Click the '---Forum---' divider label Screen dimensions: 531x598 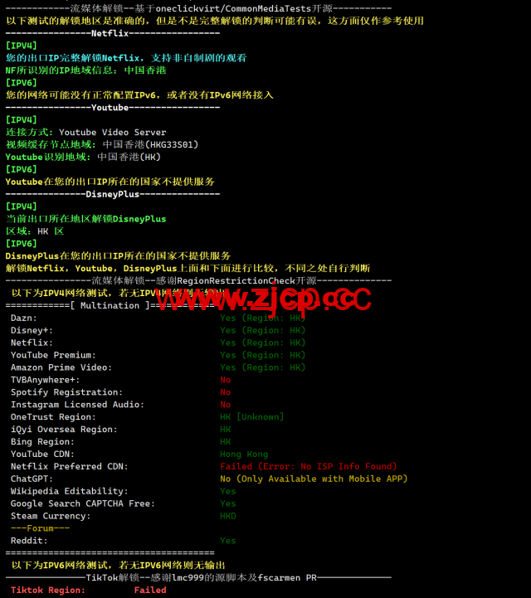[x=40, y=528]
